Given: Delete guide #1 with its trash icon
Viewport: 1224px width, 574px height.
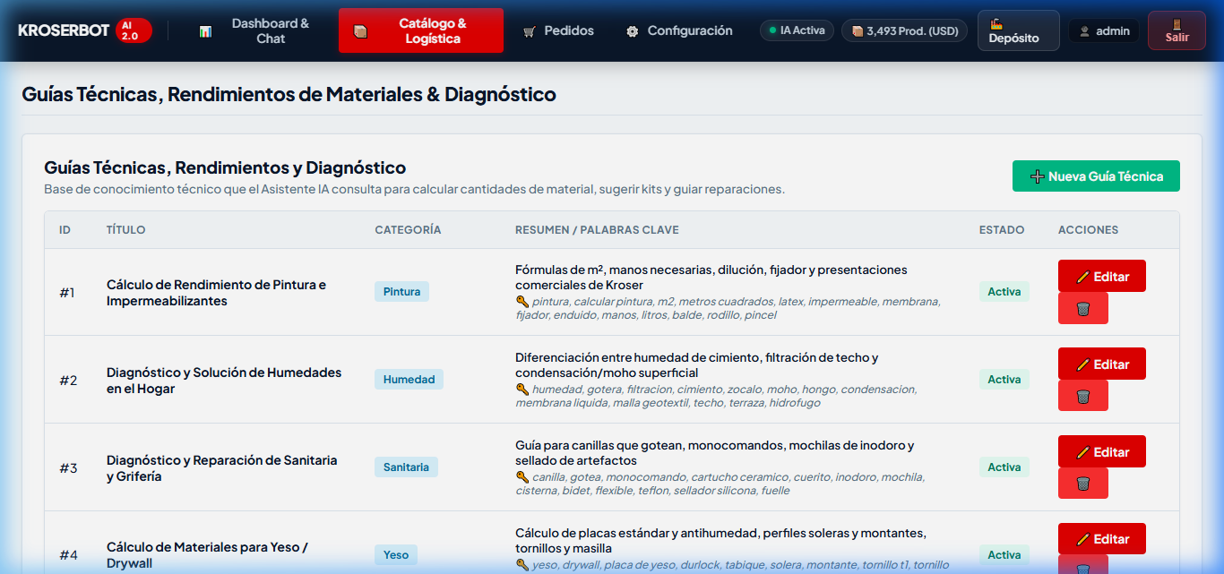Looking at the screenshot, I should [x=1083, y=308].
